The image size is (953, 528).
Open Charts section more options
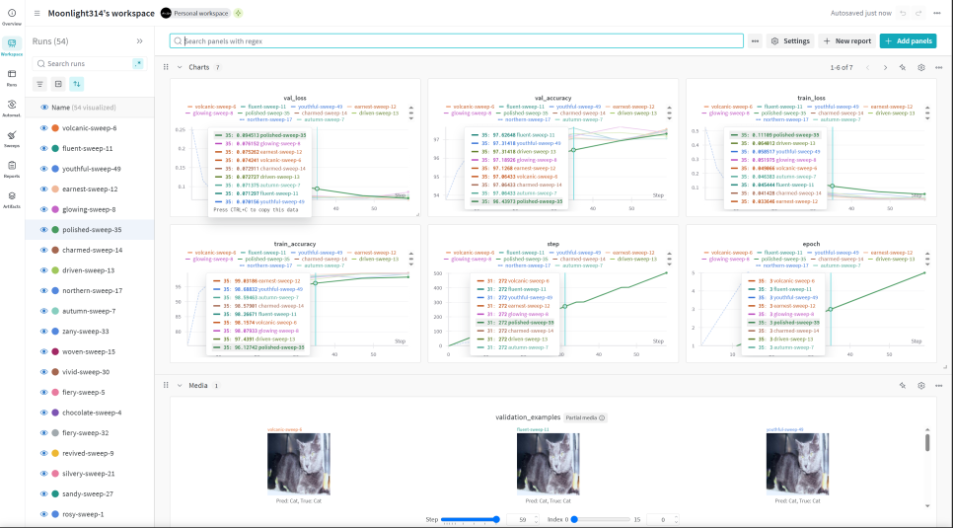pyautogui.click(x=938, y=67)
